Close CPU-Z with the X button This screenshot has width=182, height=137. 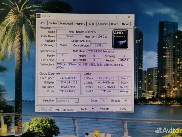pyautogui.click(x=129, y=17)
